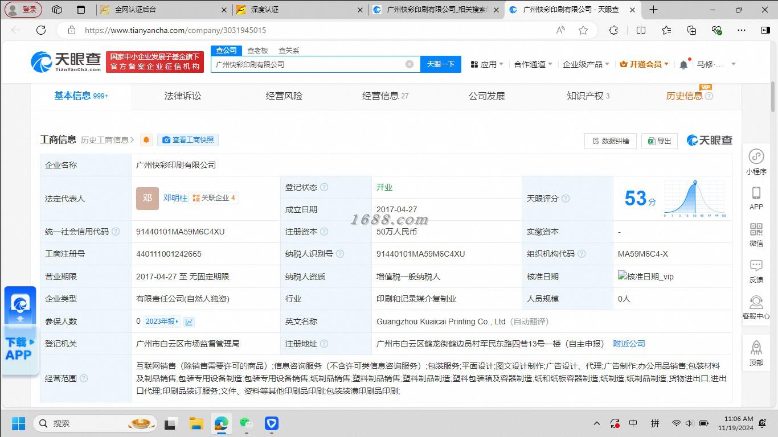
Task: Click help icon beside 组织机构代码
Action: (582, 254)
